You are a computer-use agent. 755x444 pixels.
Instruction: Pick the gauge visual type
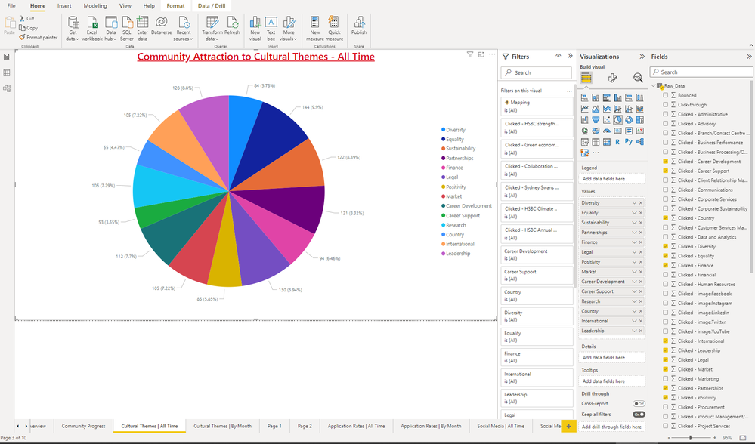[x=607, y=131]
